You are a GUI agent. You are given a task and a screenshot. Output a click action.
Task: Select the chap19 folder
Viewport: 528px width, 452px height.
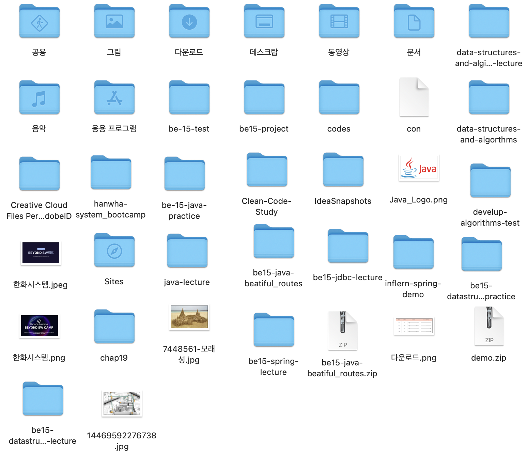tap(114, 327)
